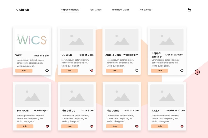Unfavorite the Pitt NAMI heart

point(47,126)
